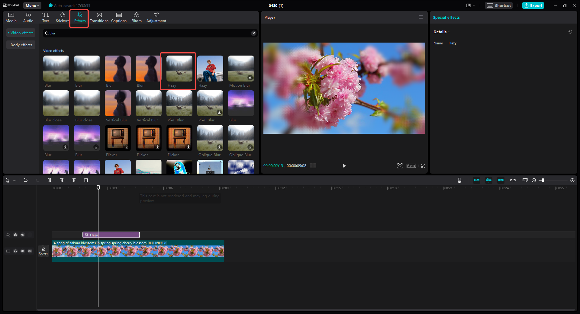Mute audio on the video track
Viewport: 580px width, 314px height.
[30, 251]
